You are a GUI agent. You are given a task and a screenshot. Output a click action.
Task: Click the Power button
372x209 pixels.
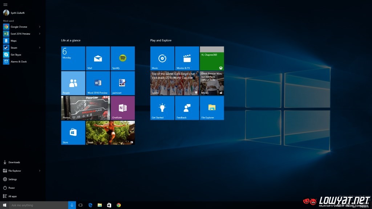click(x=12, y=188)
